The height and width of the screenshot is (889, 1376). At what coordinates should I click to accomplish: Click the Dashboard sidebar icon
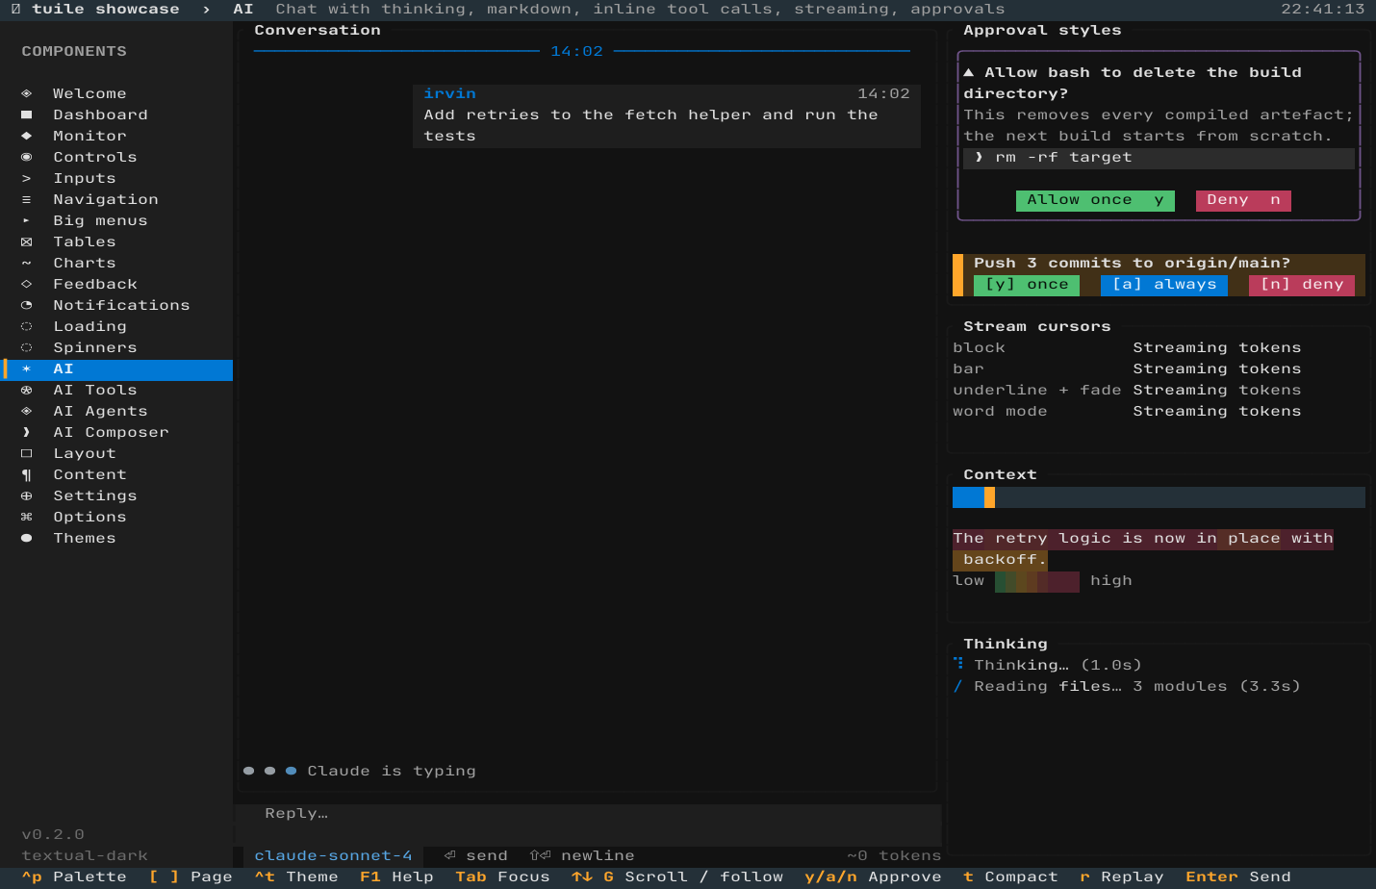[x=26, y=114]
